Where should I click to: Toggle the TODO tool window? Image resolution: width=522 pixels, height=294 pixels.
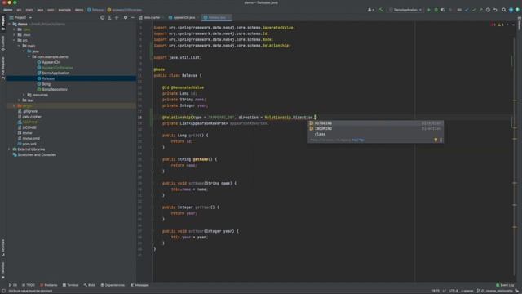(x=29, y=285)
